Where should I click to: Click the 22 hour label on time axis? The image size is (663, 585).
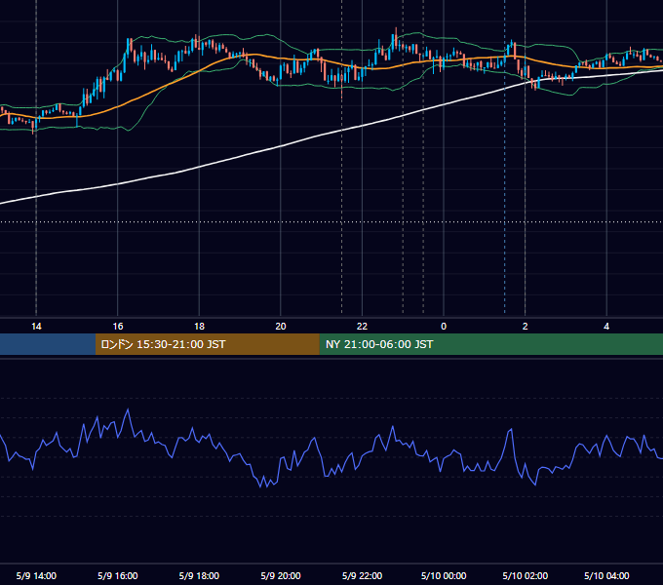click(362, 327)
